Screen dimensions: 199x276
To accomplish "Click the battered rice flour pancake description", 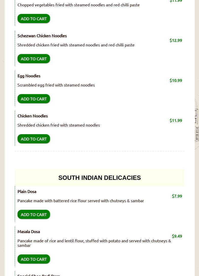I will coord(81,201).
